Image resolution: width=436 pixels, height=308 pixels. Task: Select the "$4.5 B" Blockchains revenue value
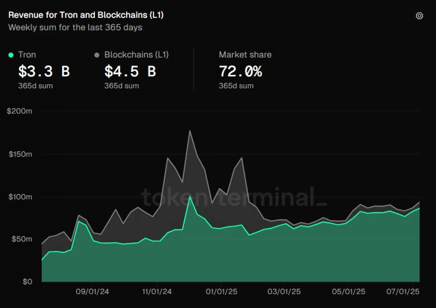click(130, 72)
